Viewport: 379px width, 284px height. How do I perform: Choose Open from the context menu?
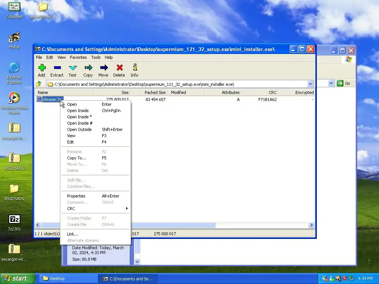coord(95,104)
